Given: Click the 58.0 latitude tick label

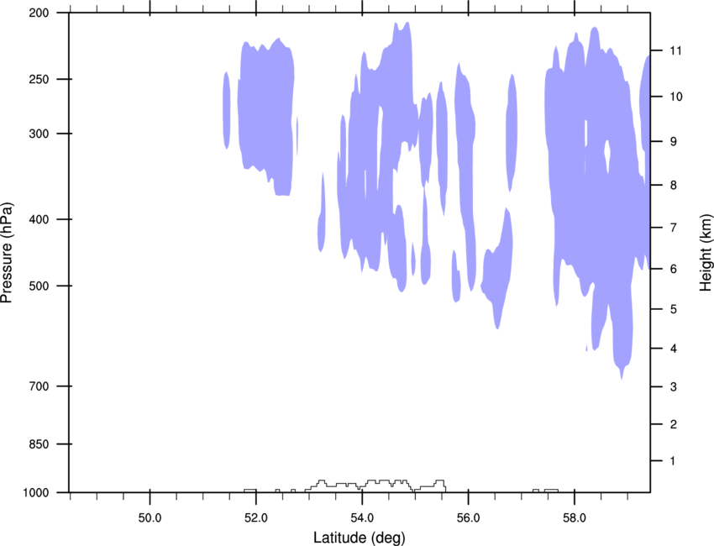Looking at the screenshot, I should click(575, 518).
